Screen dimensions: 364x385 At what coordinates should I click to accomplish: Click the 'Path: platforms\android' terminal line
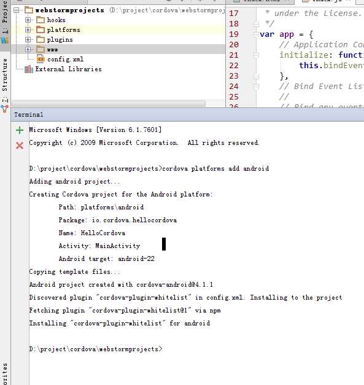pos(101,207)
